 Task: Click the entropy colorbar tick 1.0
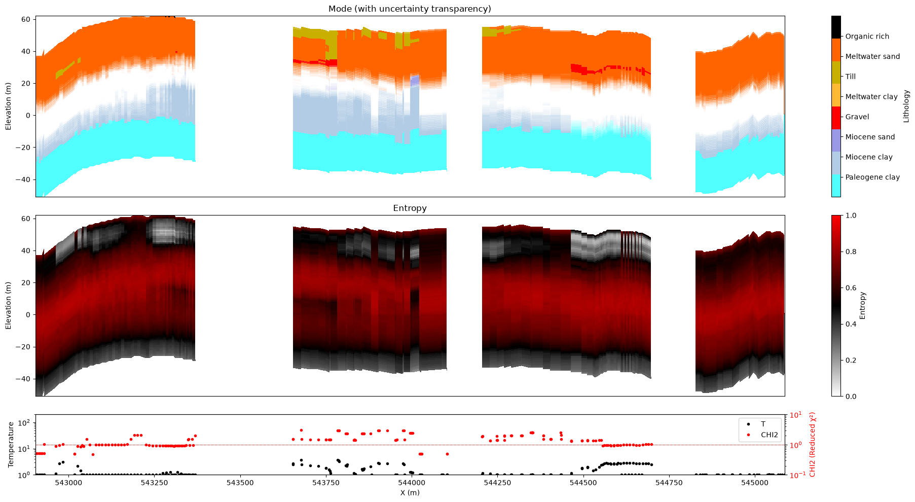pos(850,216)
